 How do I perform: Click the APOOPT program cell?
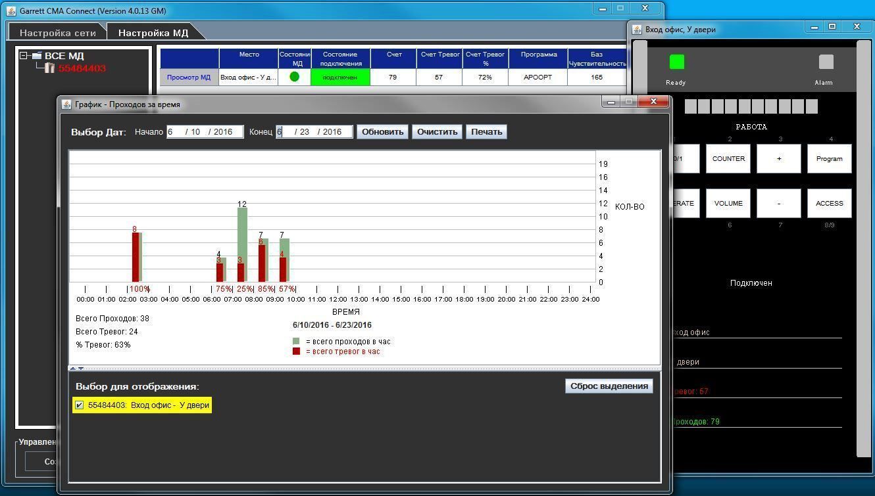[537, 78]
